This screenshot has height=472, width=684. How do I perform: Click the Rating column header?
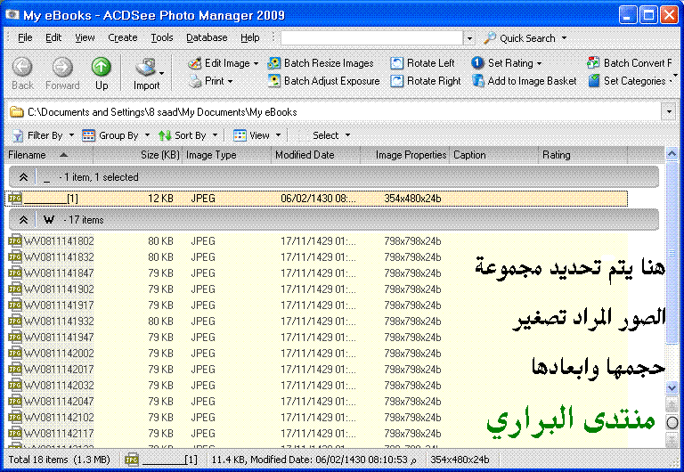point(582,155)
